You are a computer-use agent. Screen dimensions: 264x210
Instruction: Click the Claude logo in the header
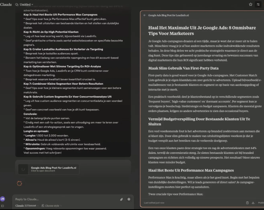[x=6, y=4]
